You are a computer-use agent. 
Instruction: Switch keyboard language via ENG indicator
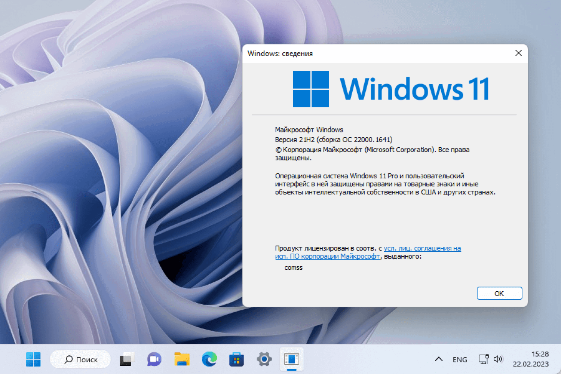click(460, 359)
